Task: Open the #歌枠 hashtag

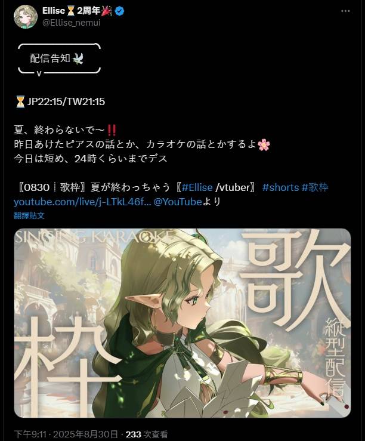Action: pyautogui.click(x=315, y=187)
